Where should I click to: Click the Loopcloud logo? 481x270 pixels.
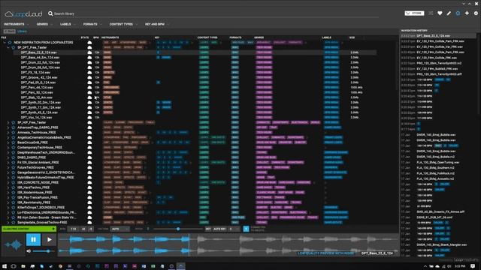click(23, 13)
